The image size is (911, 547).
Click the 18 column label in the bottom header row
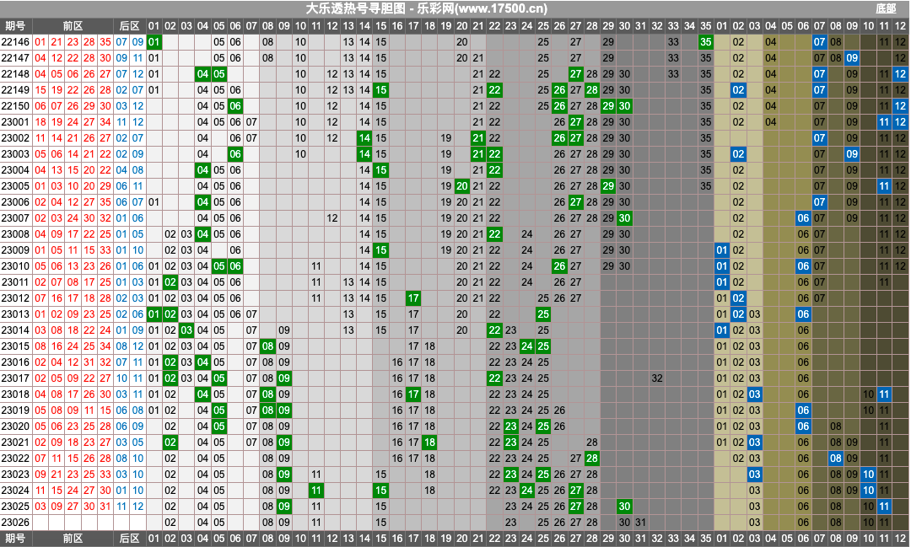pos(429,539)
